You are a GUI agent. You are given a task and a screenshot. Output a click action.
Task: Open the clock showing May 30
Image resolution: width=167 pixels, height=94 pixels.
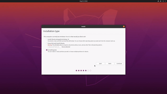(x=83, y=1)
